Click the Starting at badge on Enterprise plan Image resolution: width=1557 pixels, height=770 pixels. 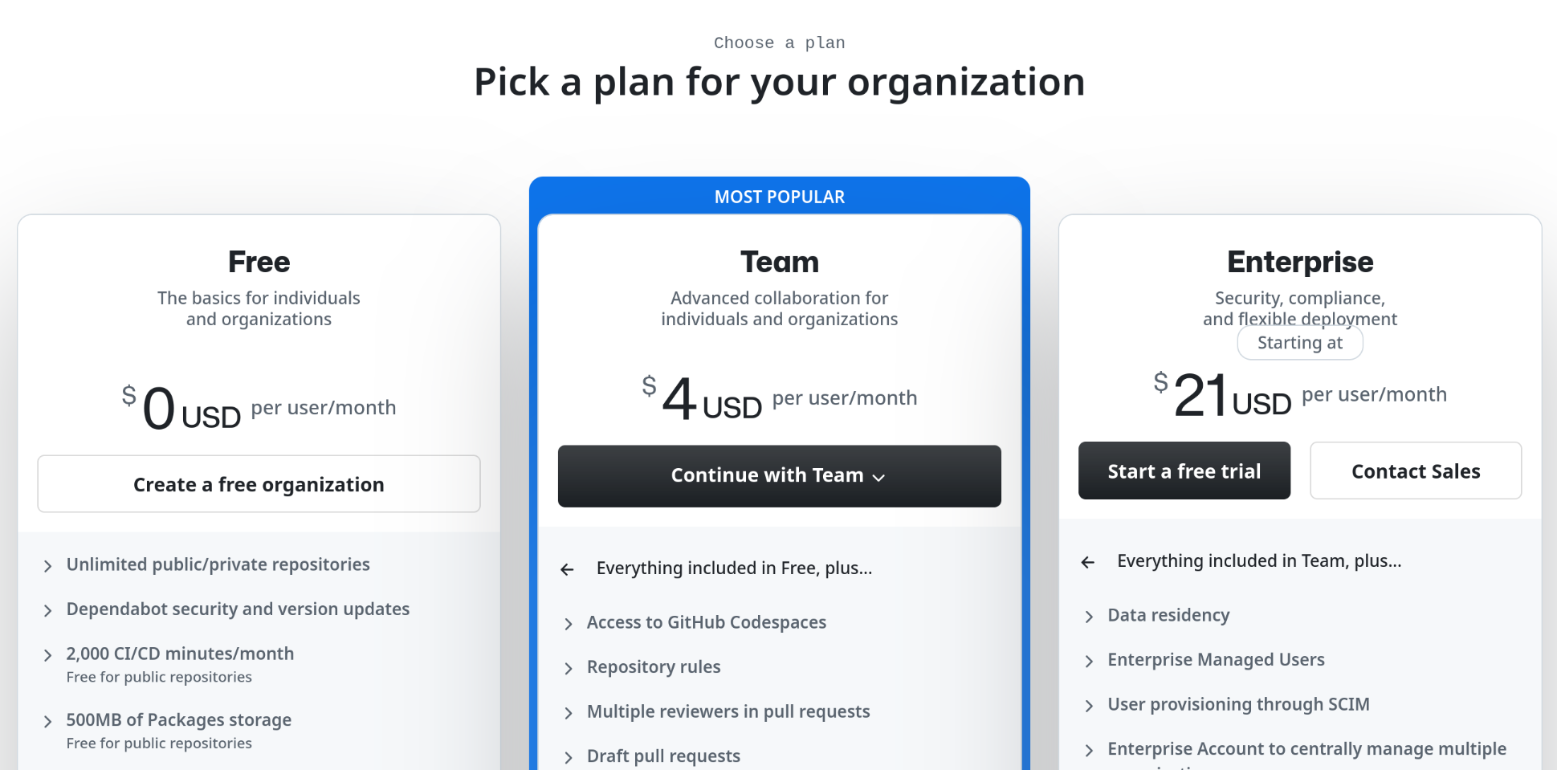pos(1299,343)
